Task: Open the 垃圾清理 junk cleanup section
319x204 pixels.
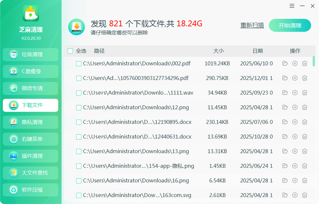Action: point(30,55)
